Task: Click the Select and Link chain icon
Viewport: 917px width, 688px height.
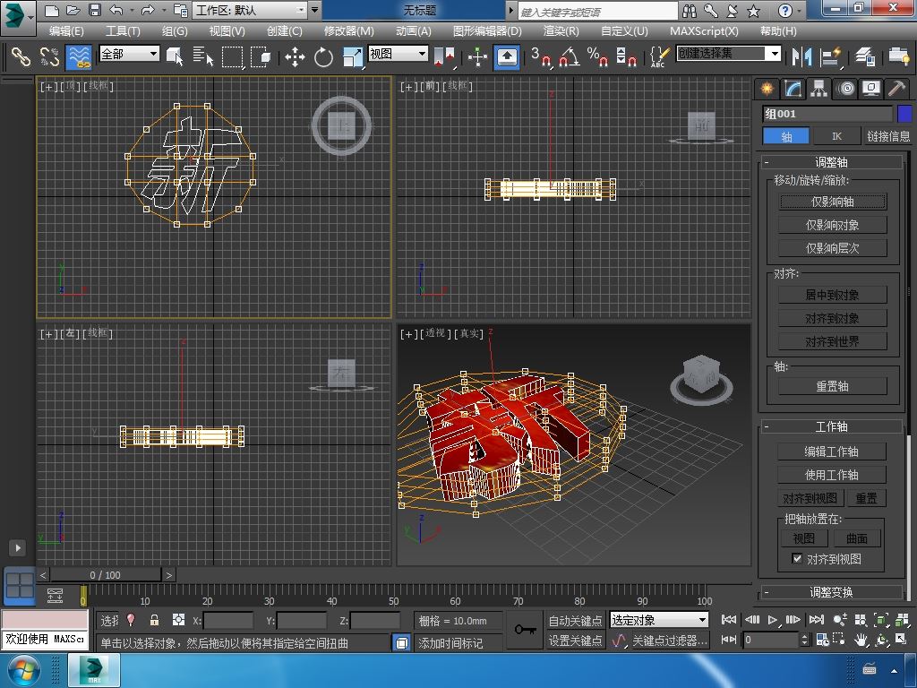Action: 21,57
